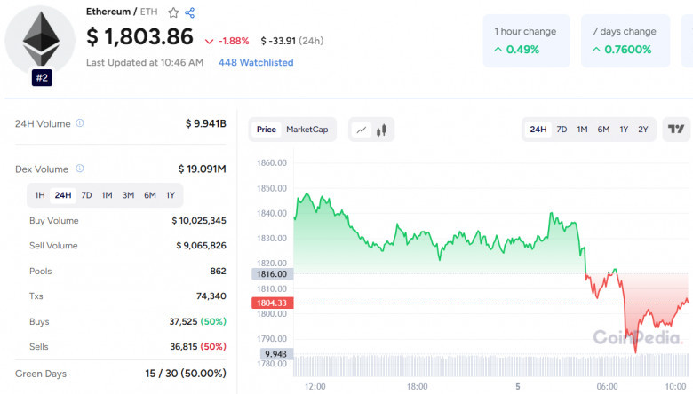This screenshot has width=693, height=394.
Task: Open the 448 Watchlisted link
Action: tap(256, 63)
